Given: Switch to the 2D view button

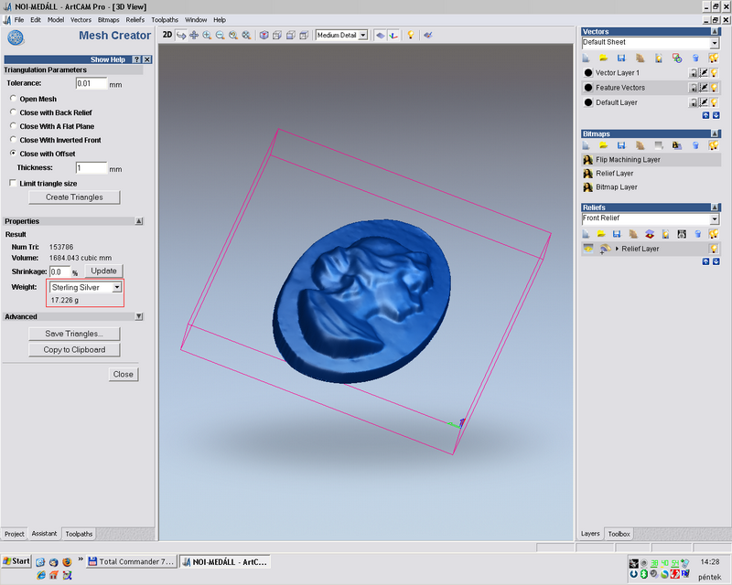Looking at the screenshot, I should [167, 35].
